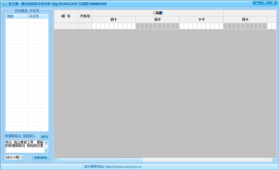279x170 pixels.
Task: Click the 十个 column header
Action: (201, 20)
